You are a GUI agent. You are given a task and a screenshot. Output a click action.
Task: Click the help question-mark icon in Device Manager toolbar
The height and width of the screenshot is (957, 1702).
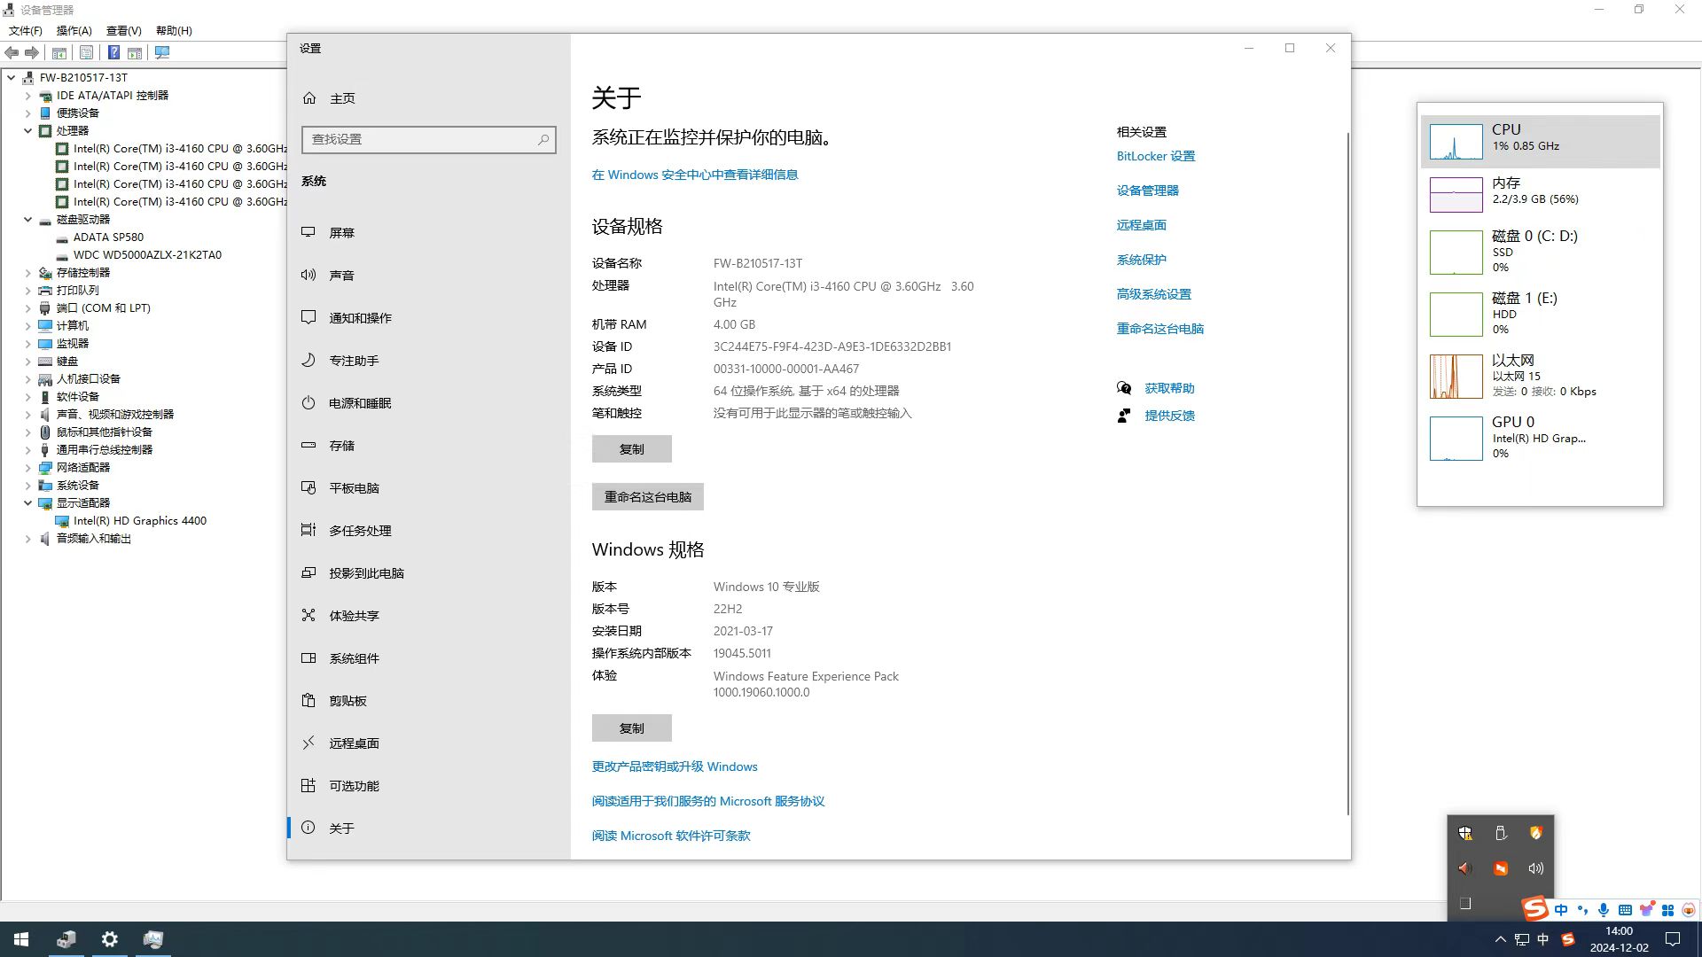click(113, 52)
